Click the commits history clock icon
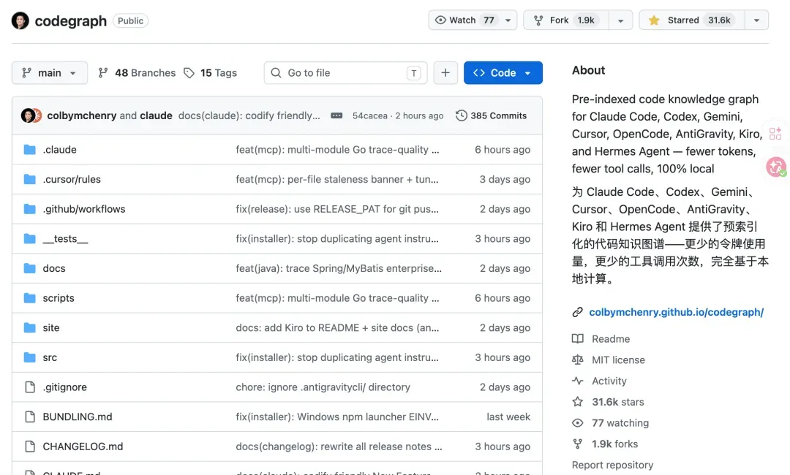This screenshot has width=790, height=475. pos(461,115)
